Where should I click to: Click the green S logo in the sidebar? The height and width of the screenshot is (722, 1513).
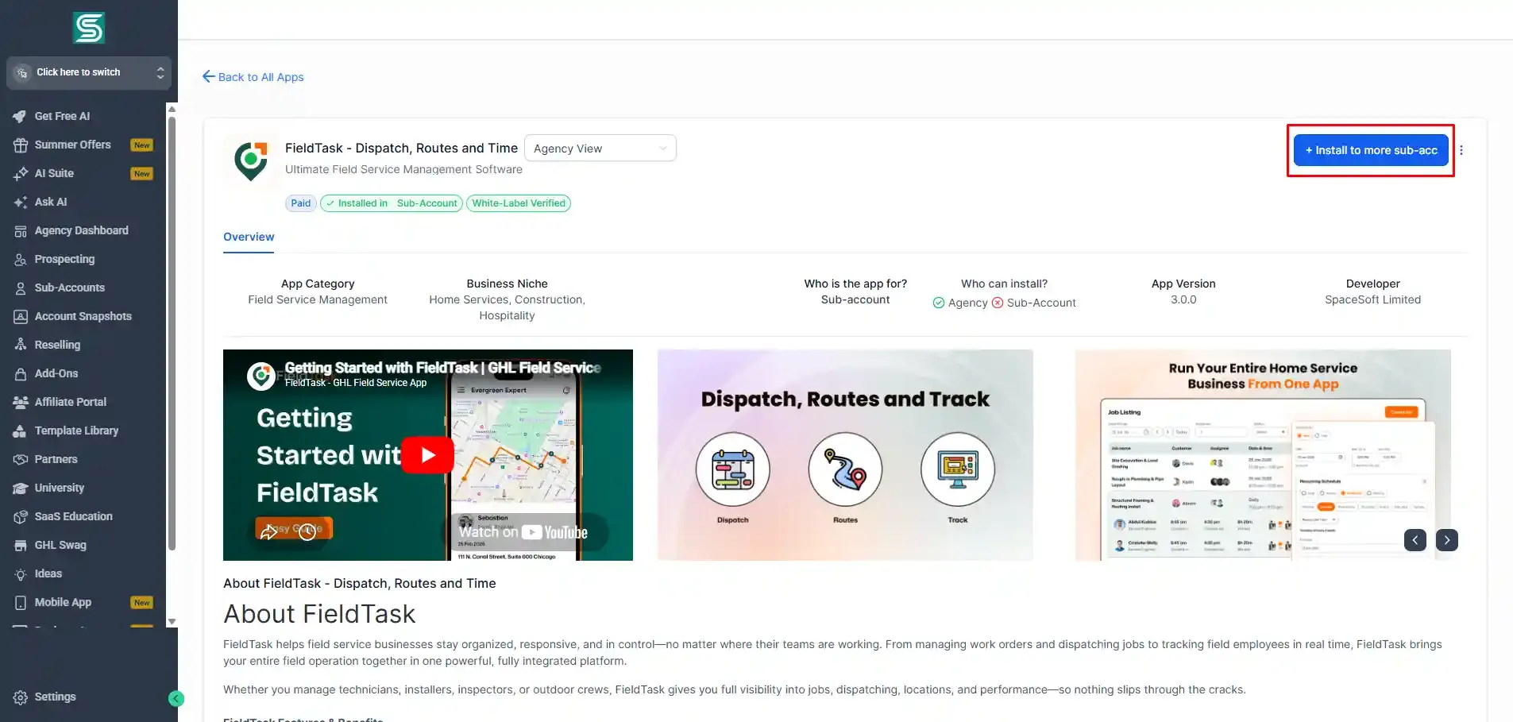89,28
